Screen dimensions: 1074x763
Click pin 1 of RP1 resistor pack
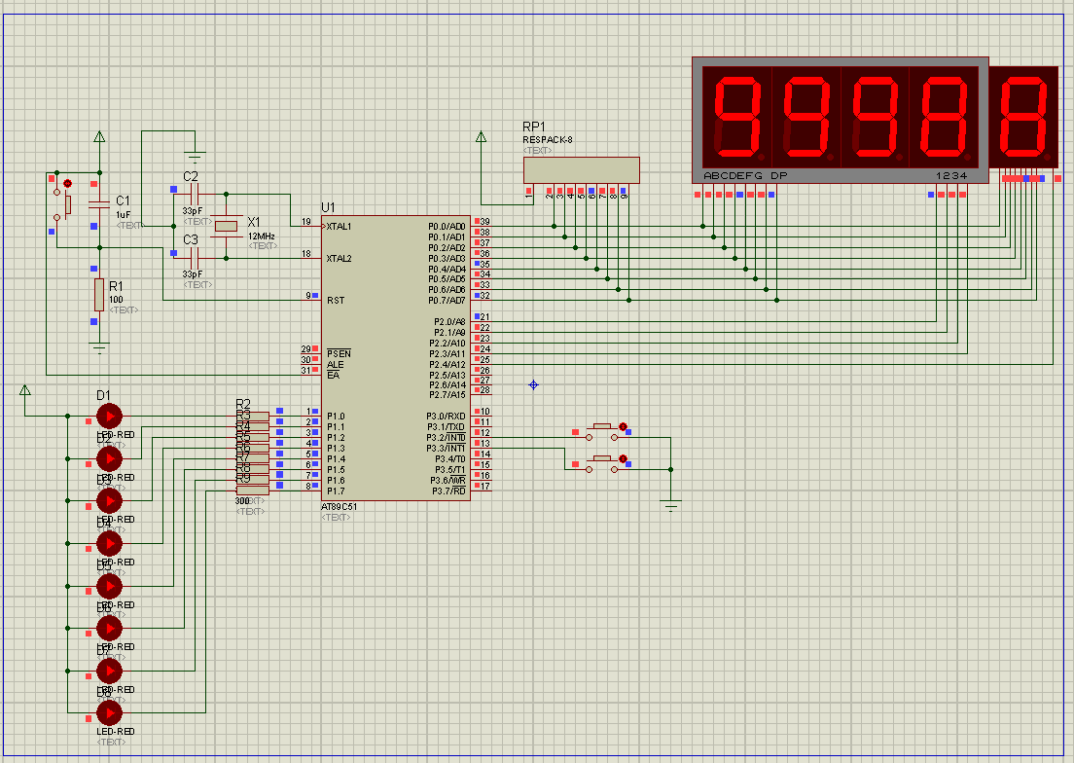click(529, 193)
